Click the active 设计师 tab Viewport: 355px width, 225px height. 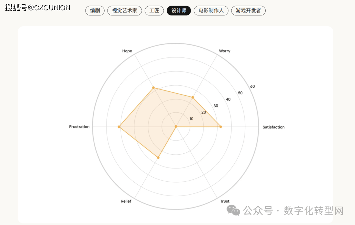(179, 11)
